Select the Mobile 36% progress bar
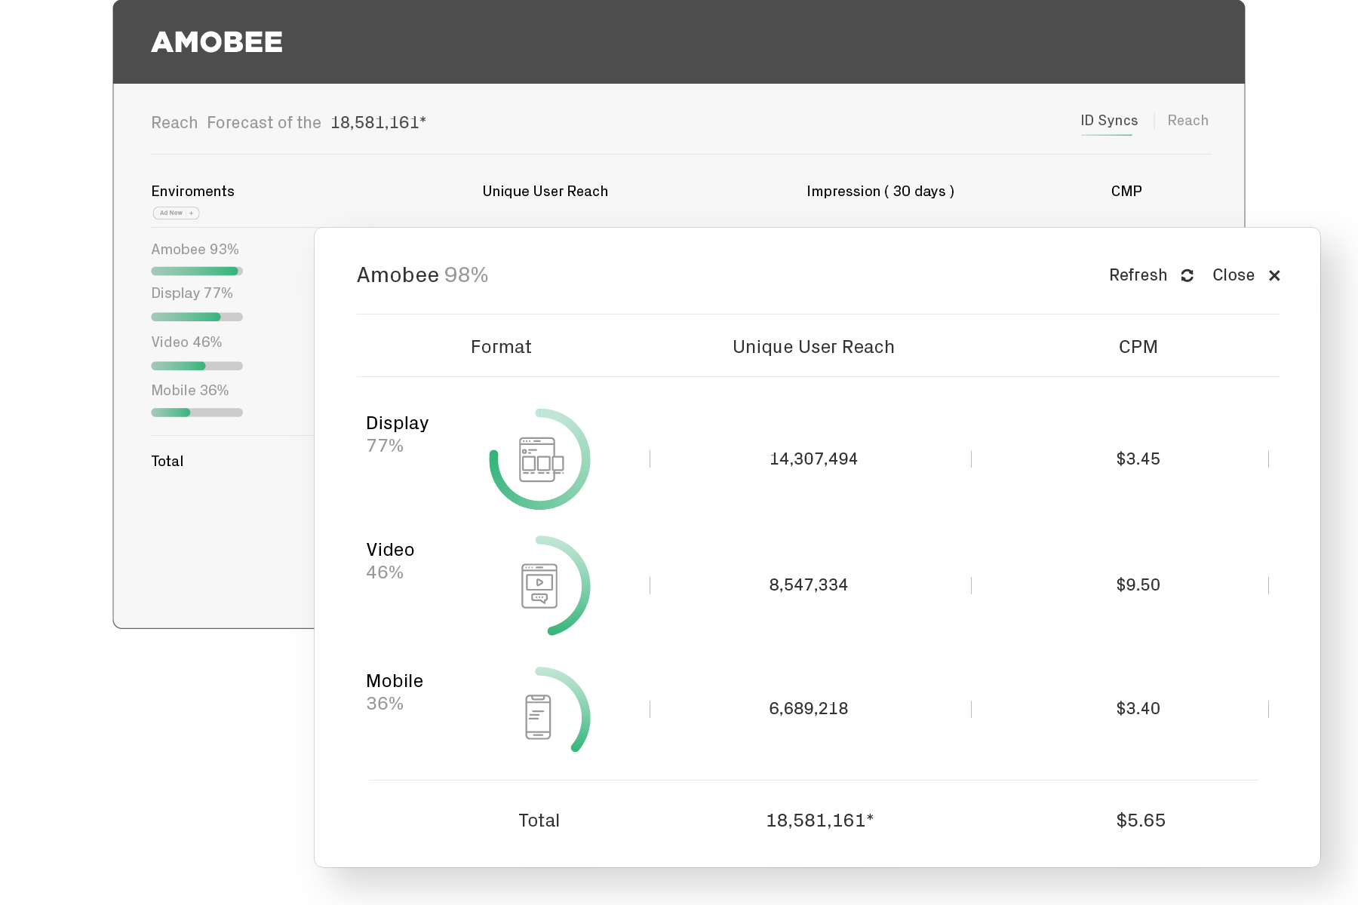 (197, 413)
